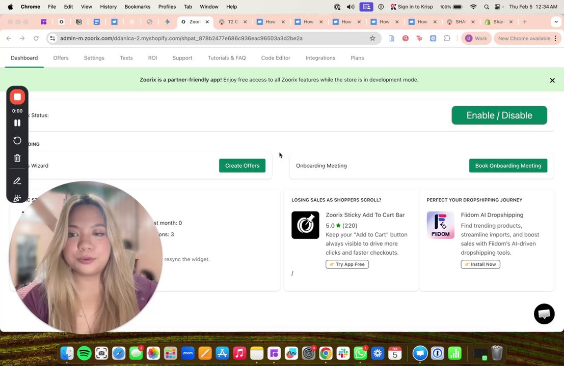Switch to the Settings tab
This screenshot has height=366, width=564.
[x=94, y=58]
